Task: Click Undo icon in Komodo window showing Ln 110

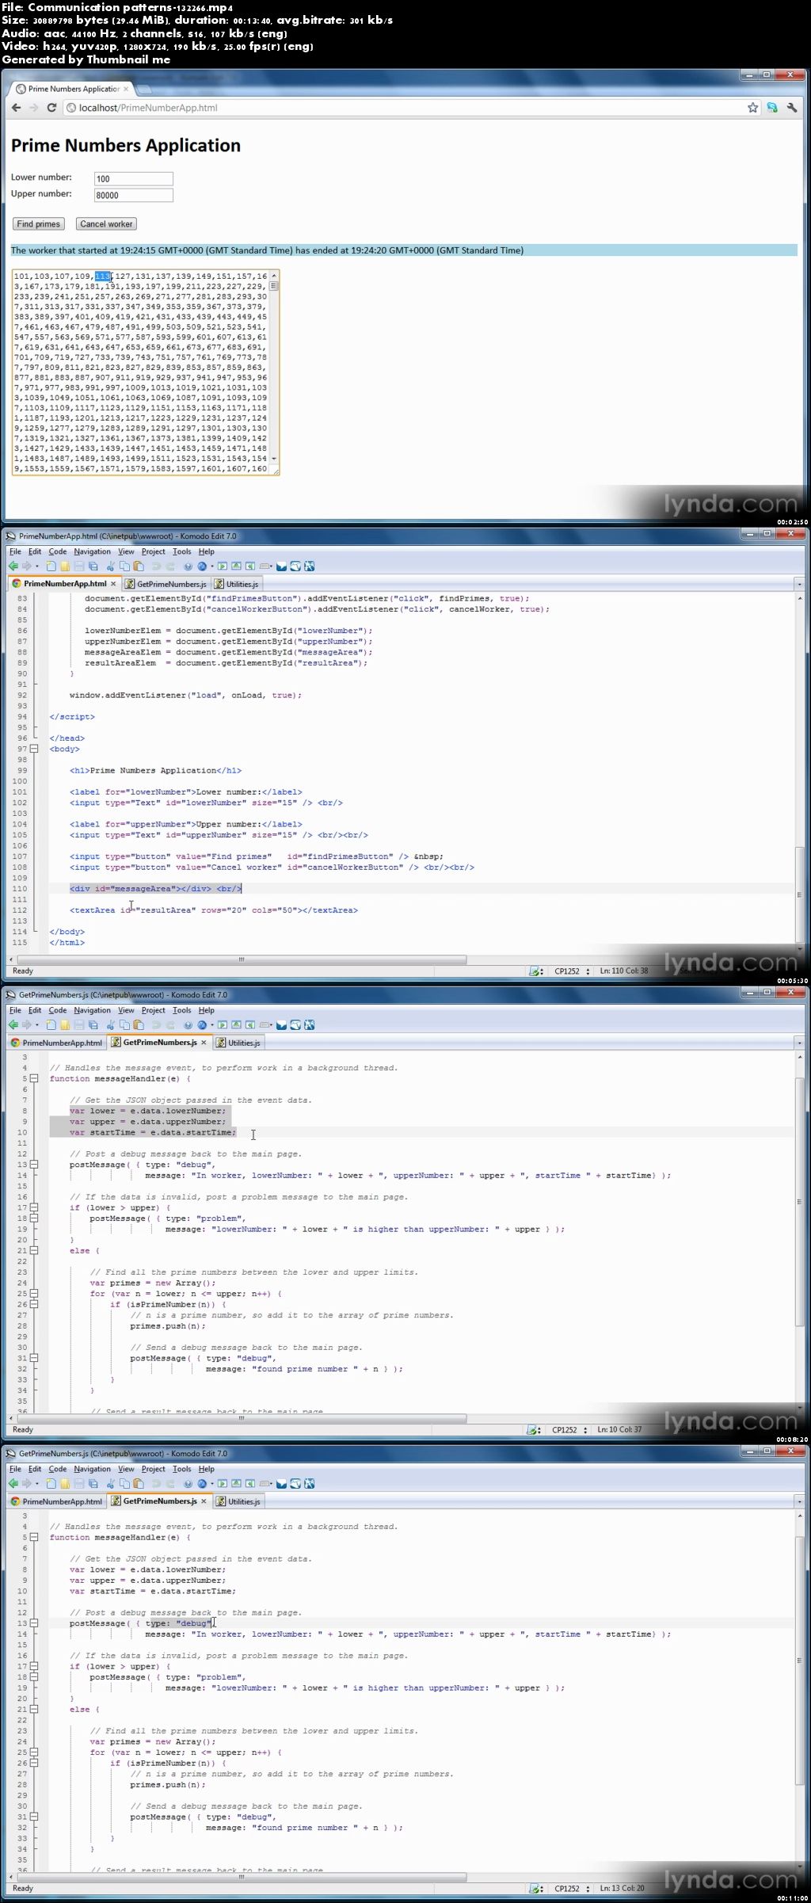Action: [x=156, y=566]
